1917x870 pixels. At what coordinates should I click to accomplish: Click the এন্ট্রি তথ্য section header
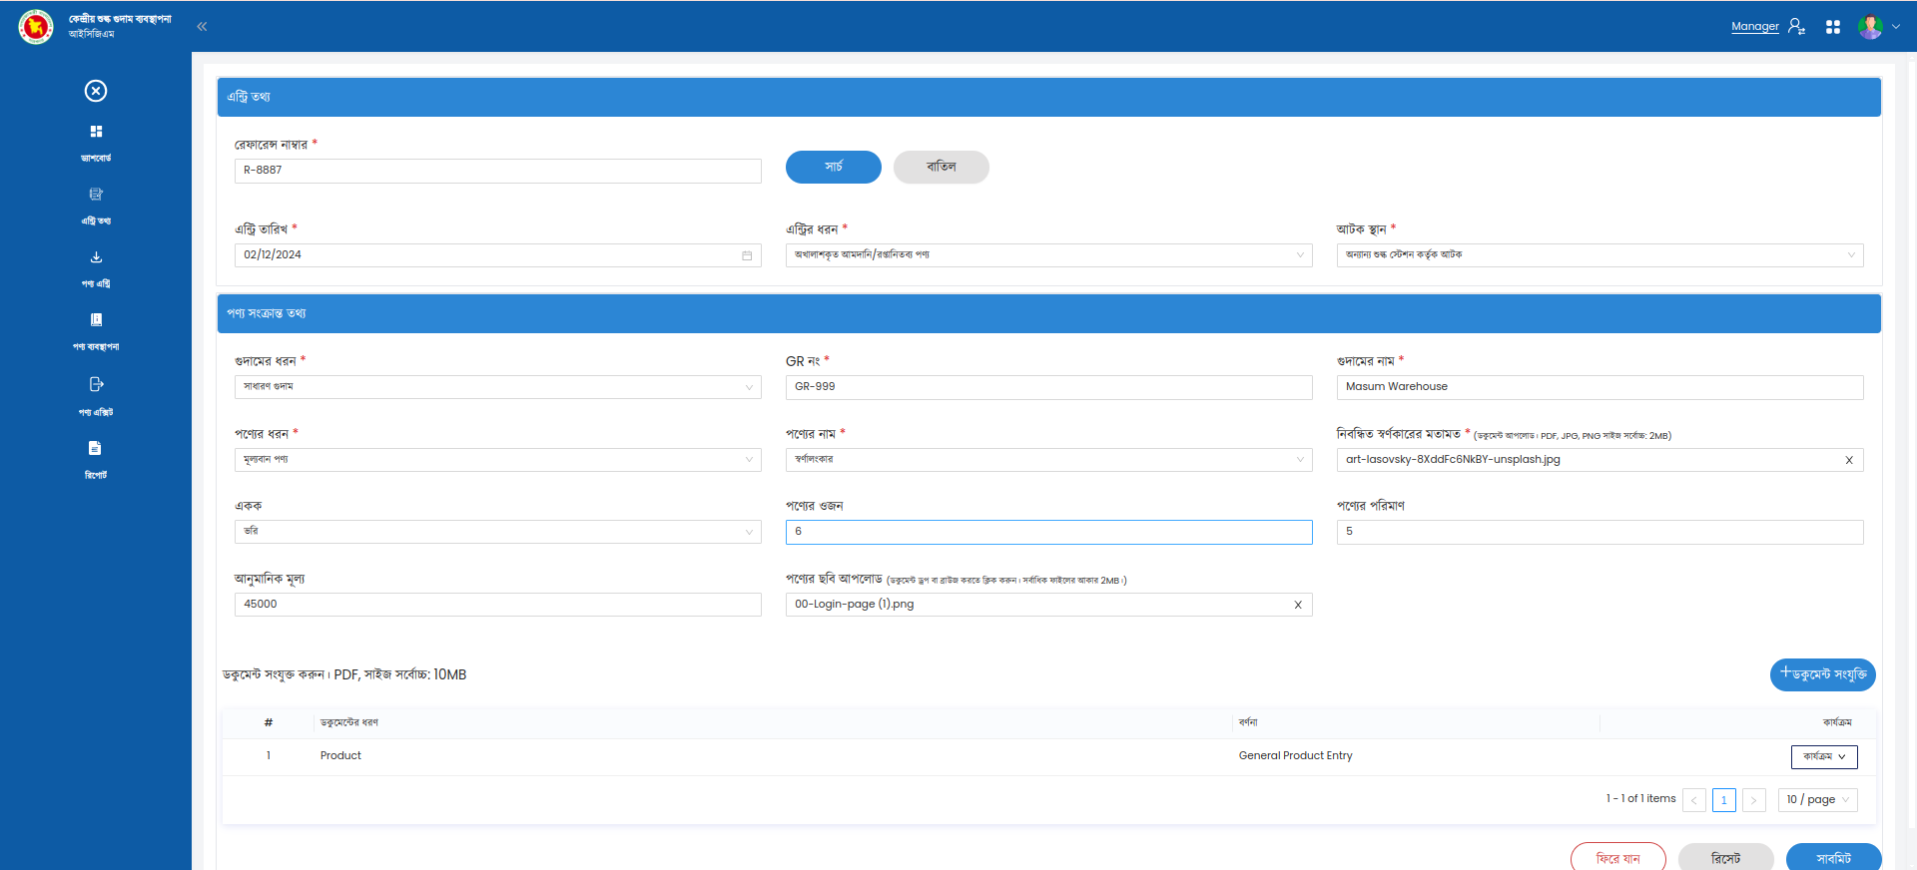[x=1049, y=97]
